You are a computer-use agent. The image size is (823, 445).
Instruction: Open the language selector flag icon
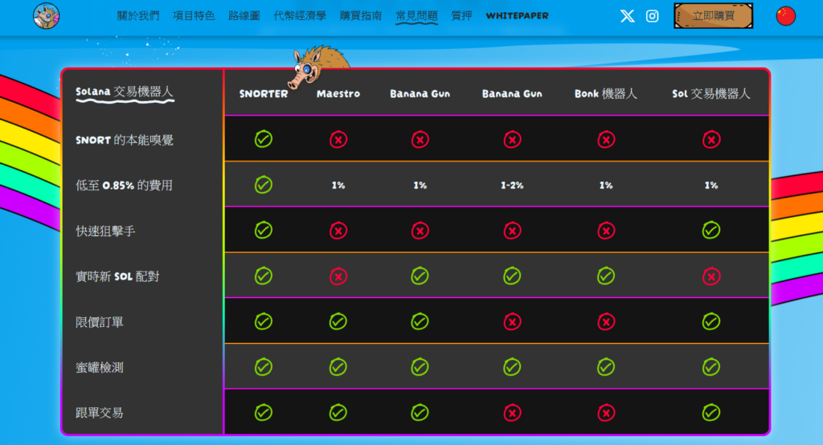[786, 16]
